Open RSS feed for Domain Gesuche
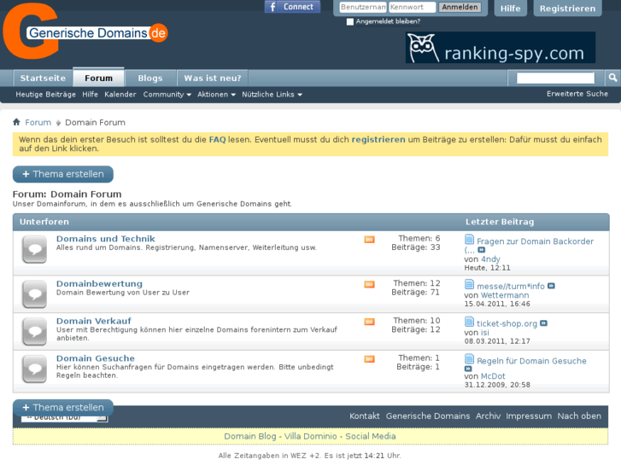The height and width of the screenshot is (465, 621). 369,359
